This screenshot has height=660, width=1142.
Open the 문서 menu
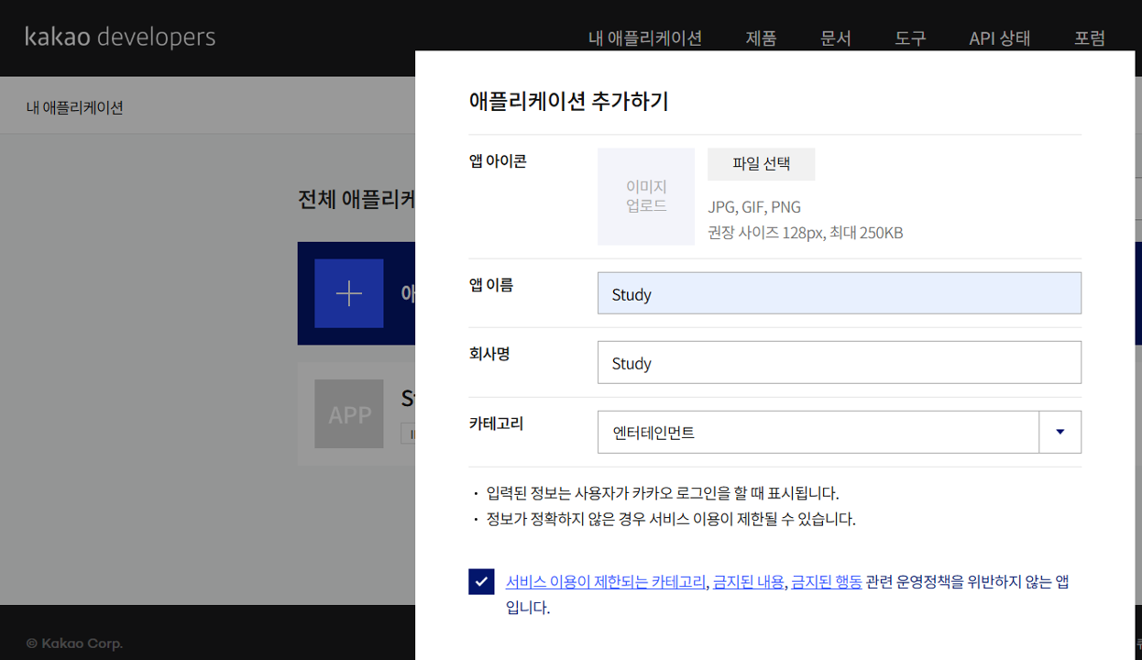(x=836, y=38)
